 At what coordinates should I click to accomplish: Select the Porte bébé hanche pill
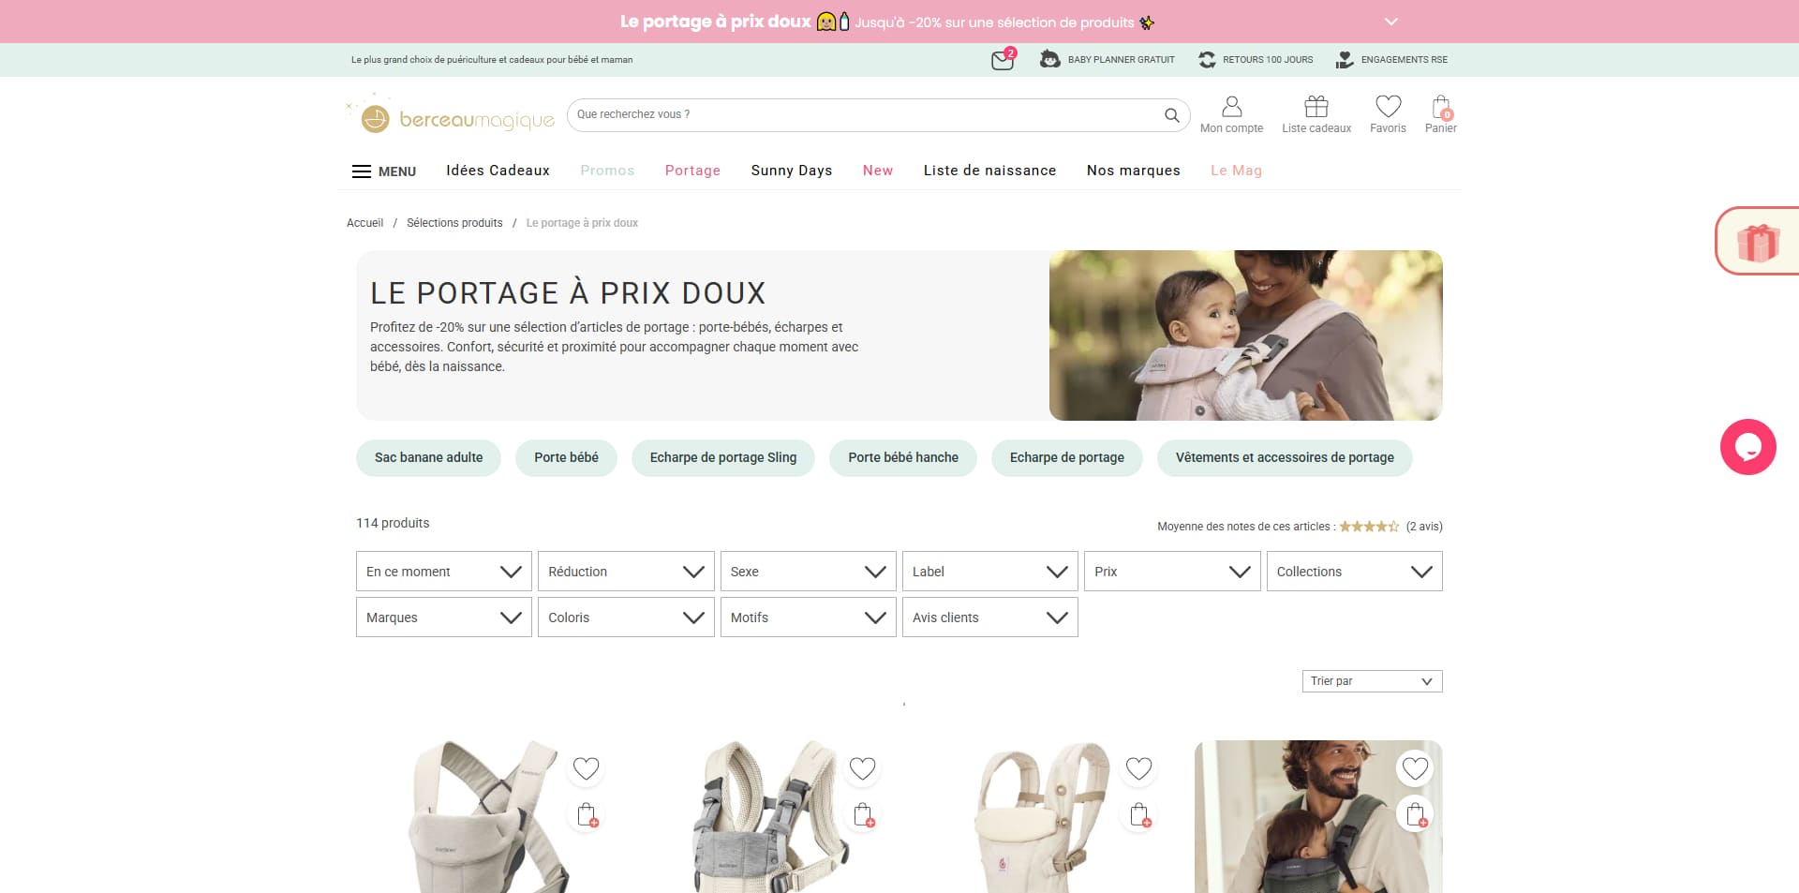(x=903, y=458)
